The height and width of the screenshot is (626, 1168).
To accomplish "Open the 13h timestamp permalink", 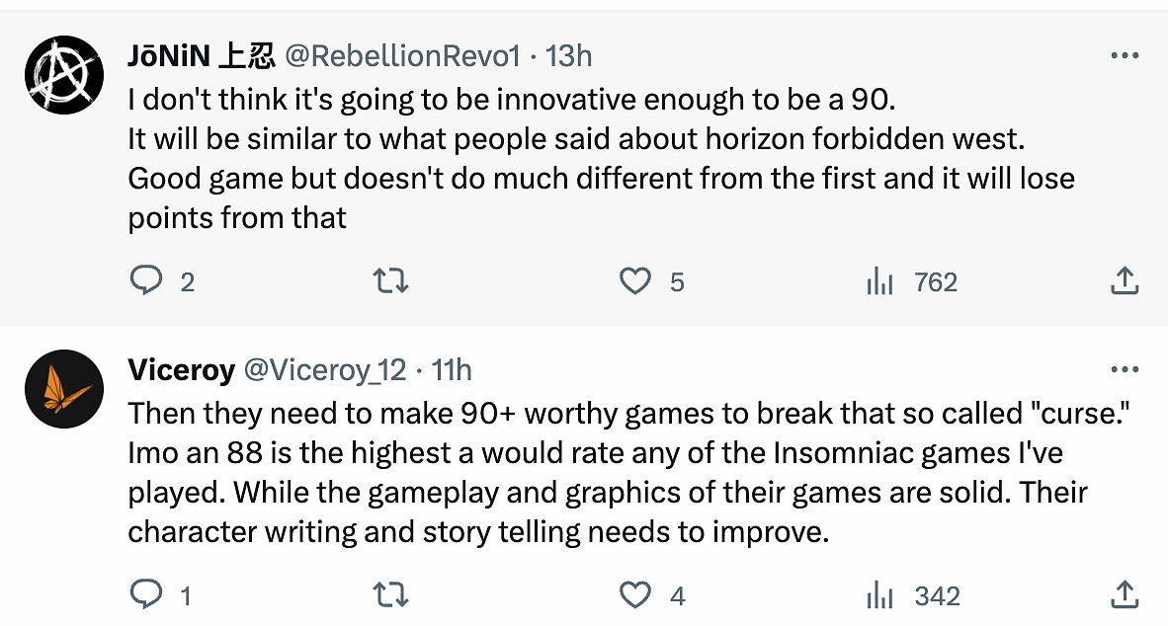I will [568, 56].
